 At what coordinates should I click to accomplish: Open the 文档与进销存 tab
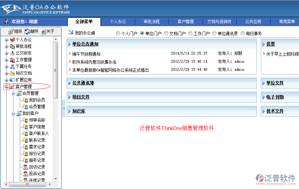click(x=219, y=21)
